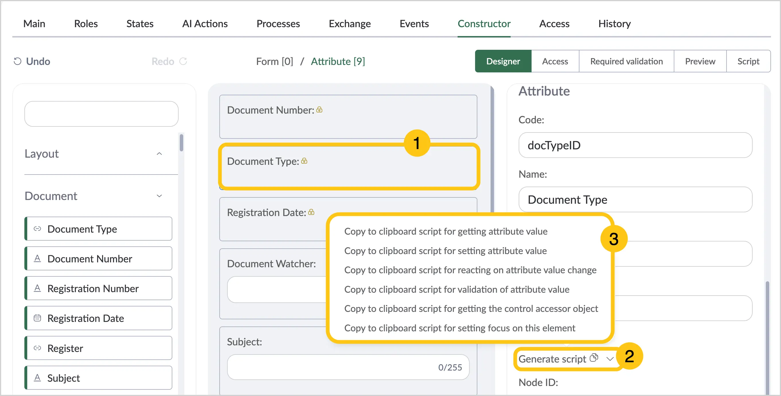Select the Subject palette item

(98, 378)
